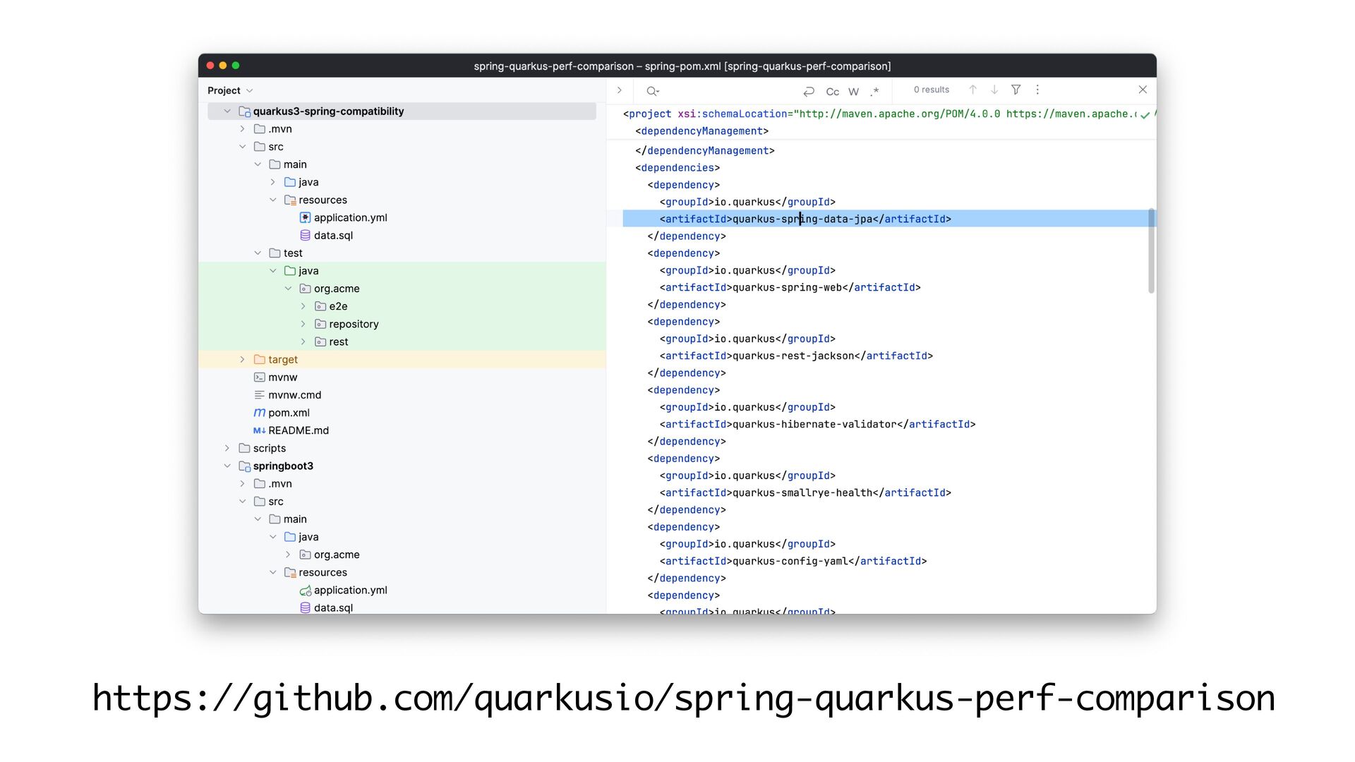Go to previous occurrence arrow
The image size is (1355, 762).
tap(972, 90)
